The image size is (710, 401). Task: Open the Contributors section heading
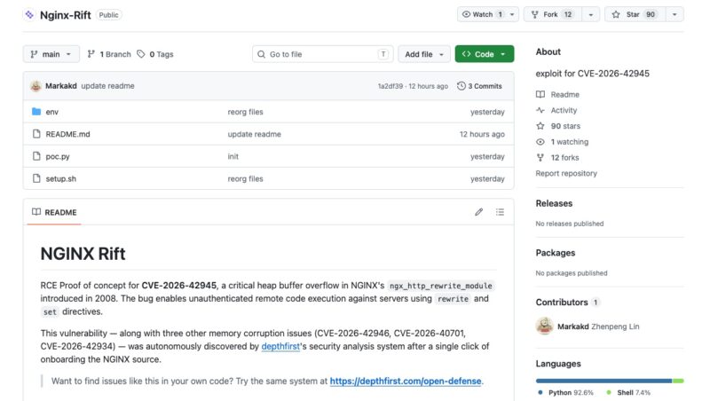point(562,303)
